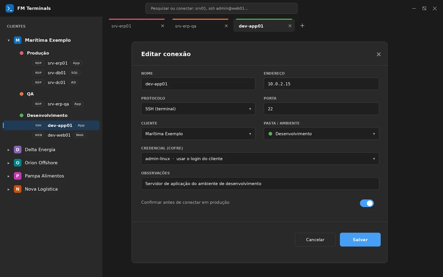This screenshot has height=277, width=443.
Task: Click the RDP badge of srv-erp01
Action: click(38, 63)
